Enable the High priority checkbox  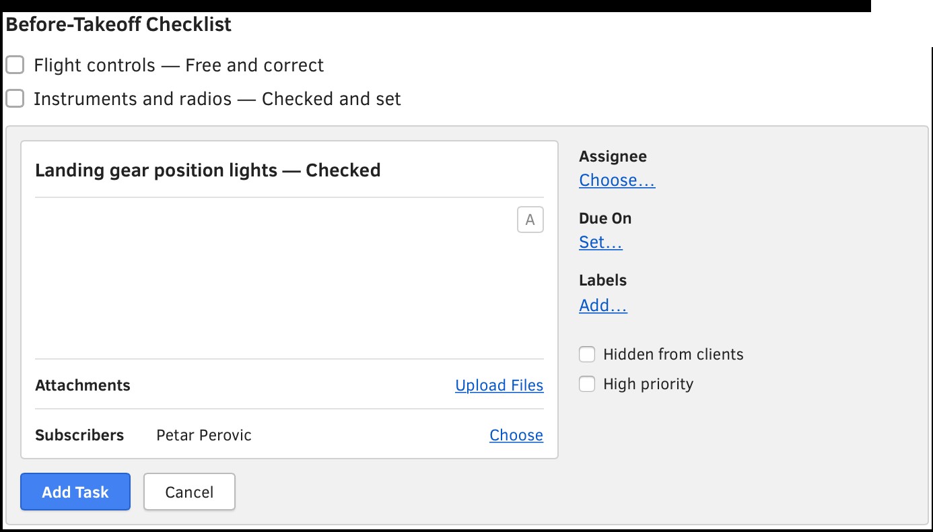pos(587,384)
